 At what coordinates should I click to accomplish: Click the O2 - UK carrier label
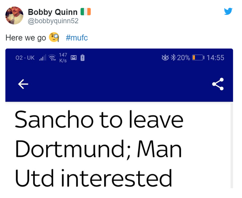25,58
